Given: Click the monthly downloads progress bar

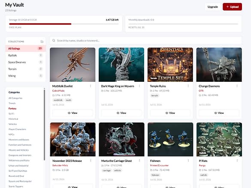Looking at the screenshot, I should point(183,24).
